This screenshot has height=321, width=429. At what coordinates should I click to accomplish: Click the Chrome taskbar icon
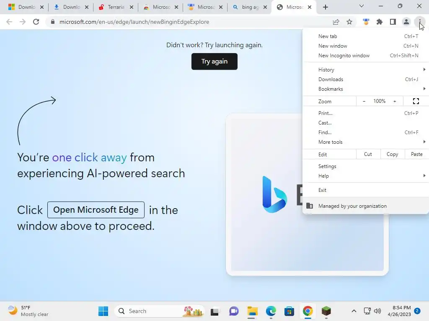click(308, 311)
